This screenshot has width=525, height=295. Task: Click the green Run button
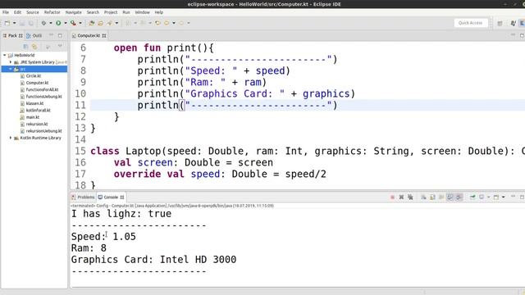point(58,23)
